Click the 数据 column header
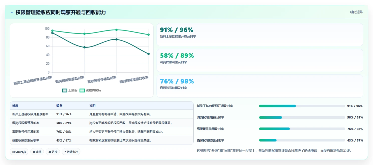Viewport: 373px width, 165px height. point(59,106)
